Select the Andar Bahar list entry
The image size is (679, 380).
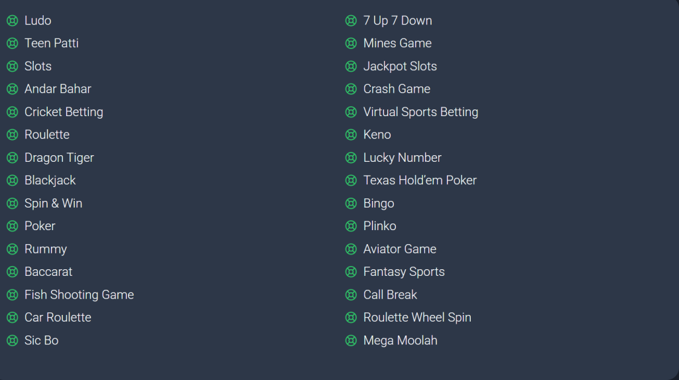(x=58, y=89)
